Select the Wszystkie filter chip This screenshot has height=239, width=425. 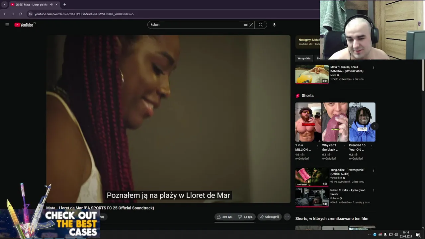(x=304, y=58)
